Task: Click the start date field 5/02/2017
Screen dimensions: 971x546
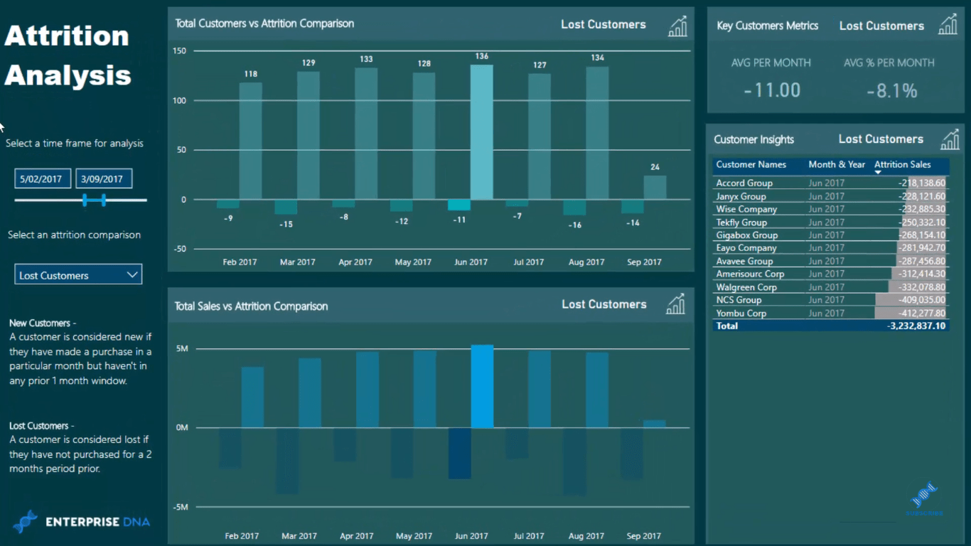Action: (43, 178)
